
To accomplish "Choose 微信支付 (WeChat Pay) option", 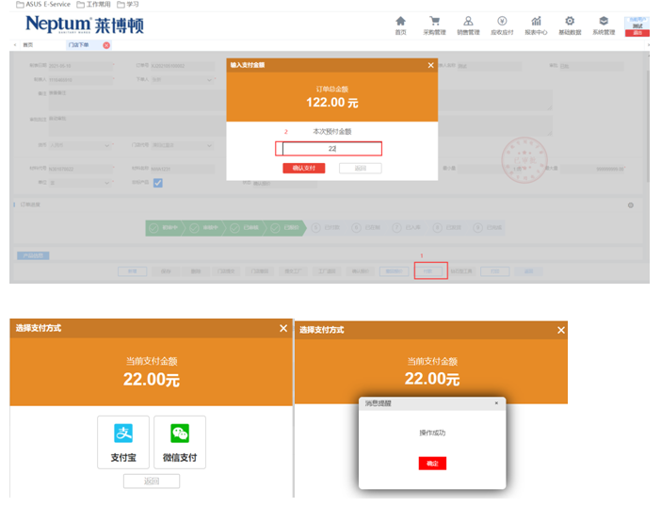I will [180, 442].
